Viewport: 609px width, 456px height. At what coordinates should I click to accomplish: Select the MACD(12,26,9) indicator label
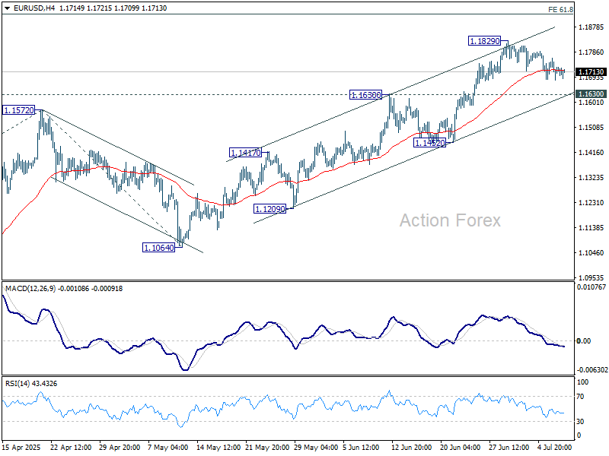pyautogui.click(x=34, y=289)
